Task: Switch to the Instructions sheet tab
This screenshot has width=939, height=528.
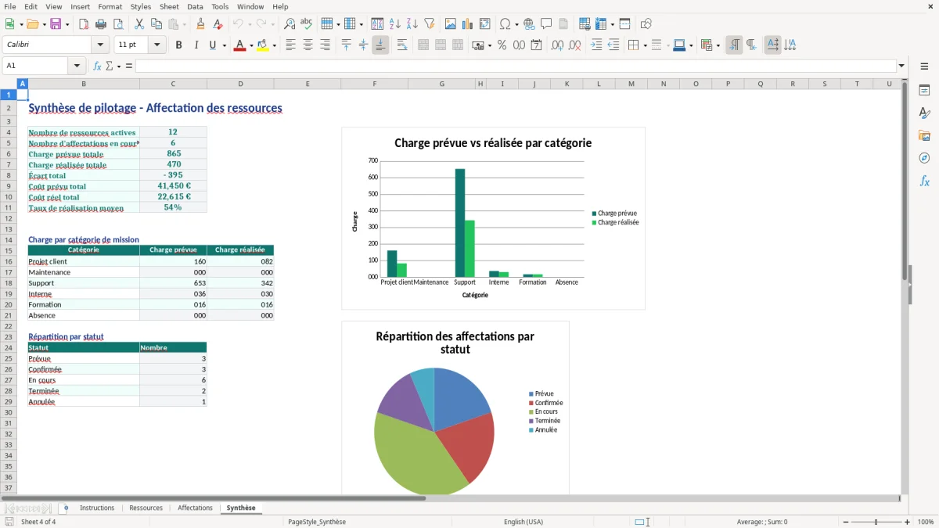Action: 97,508
